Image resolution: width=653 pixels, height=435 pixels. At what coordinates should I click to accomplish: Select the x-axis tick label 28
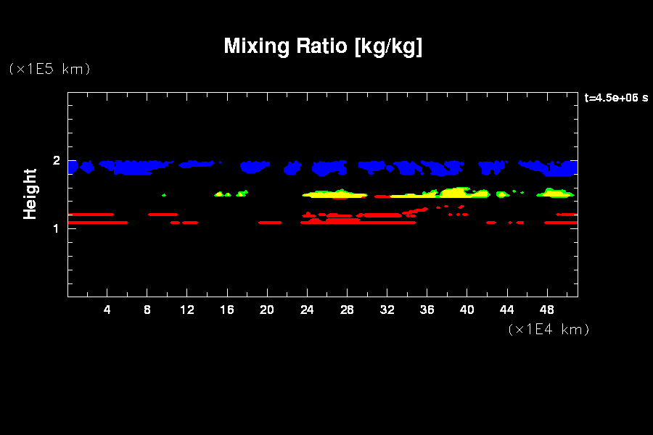[347, 310]
